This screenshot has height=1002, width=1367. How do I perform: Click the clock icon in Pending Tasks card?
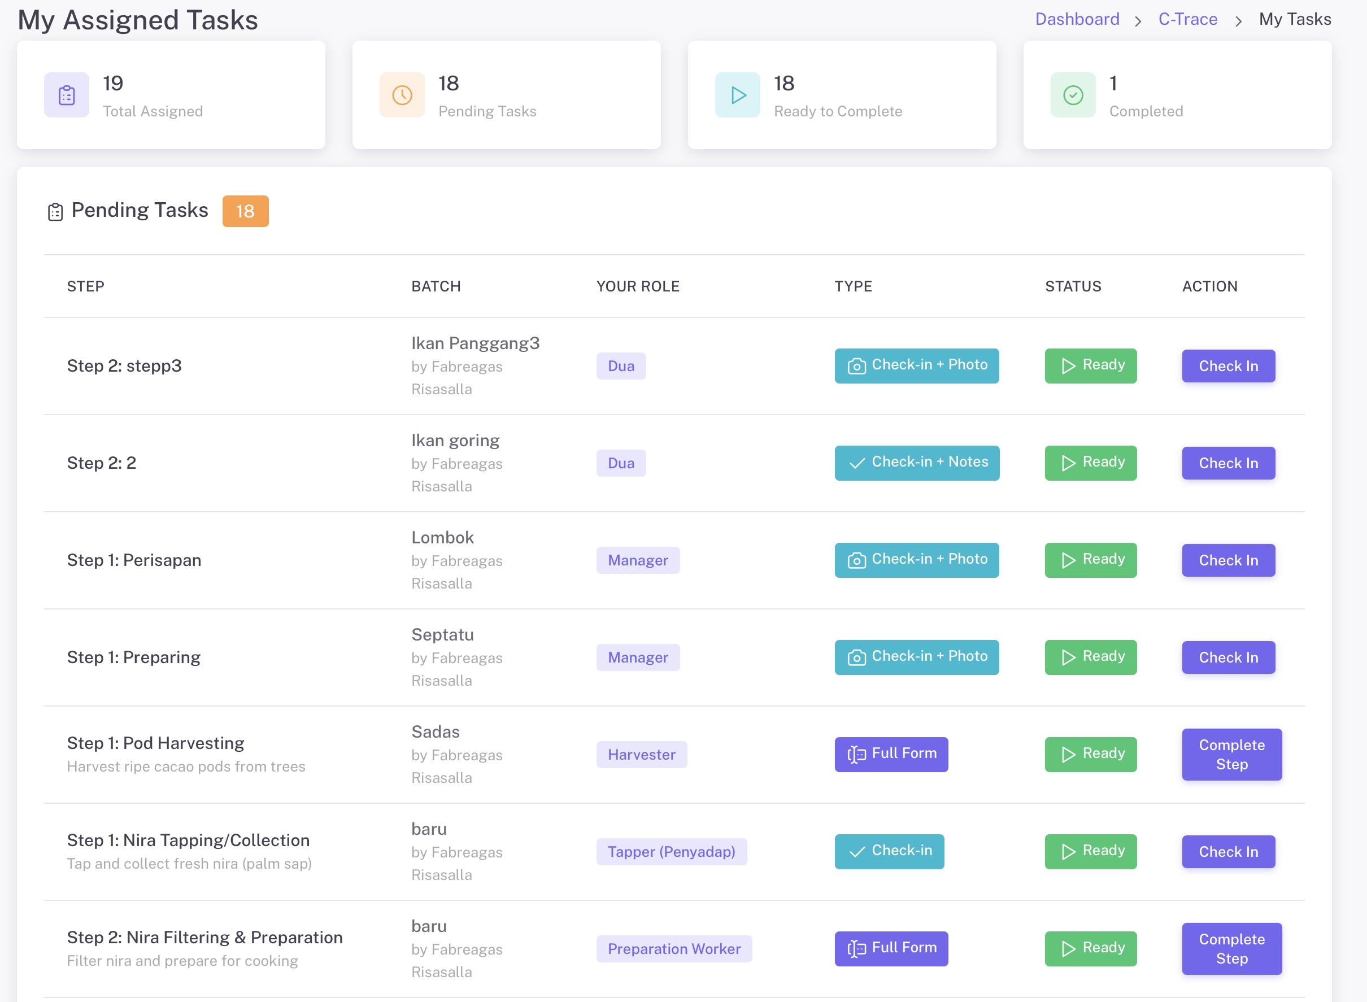pos(402,95)
